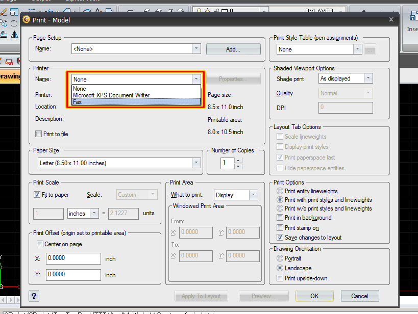Toggle Print upside-down checkbox
This screenshot has width=418, height=314.
(x=280, y=278)
